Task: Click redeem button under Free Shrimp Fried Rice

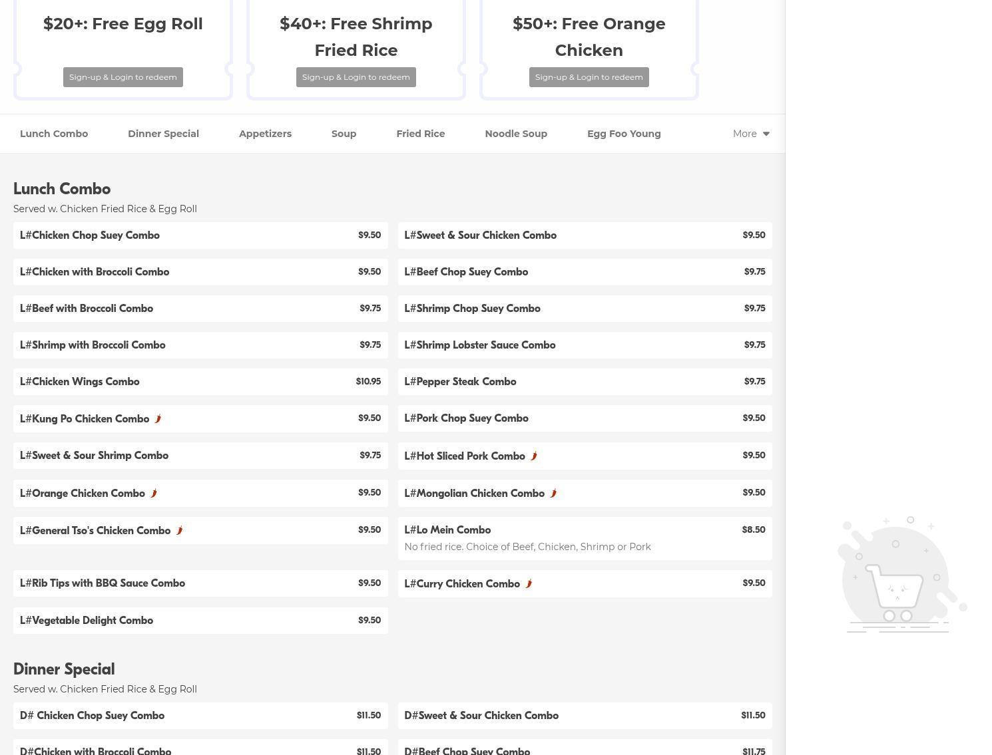Action: tap(356, 77)
